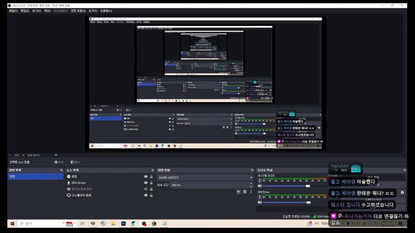Click the Windows Start button

click(x=12, y=224)
